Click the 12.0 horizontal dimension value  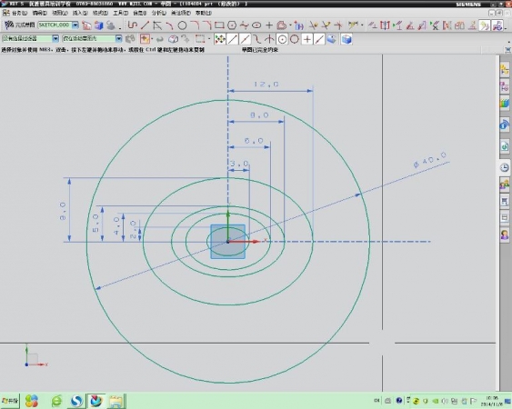point(266,85)
